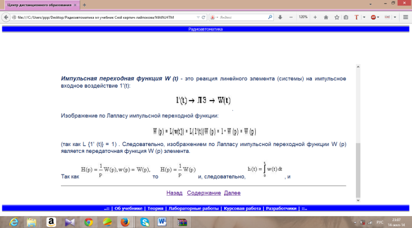Viewport: 412px width, 228px height.
Task: Go to the Далее link
Action: tap(232, 193)
